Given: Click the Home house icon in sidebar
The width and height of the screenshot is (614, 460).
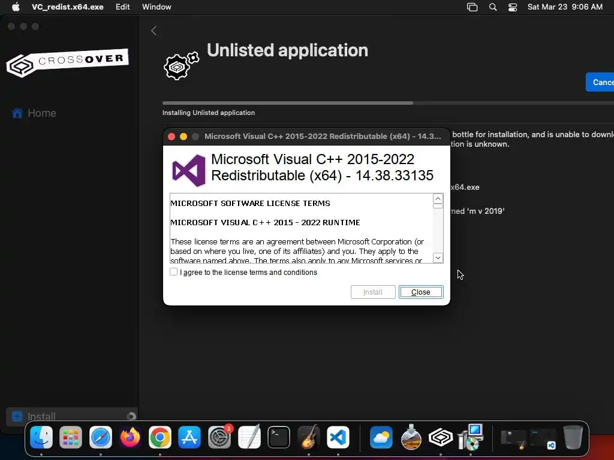Looking at the screenshot, I should point(17,113).
